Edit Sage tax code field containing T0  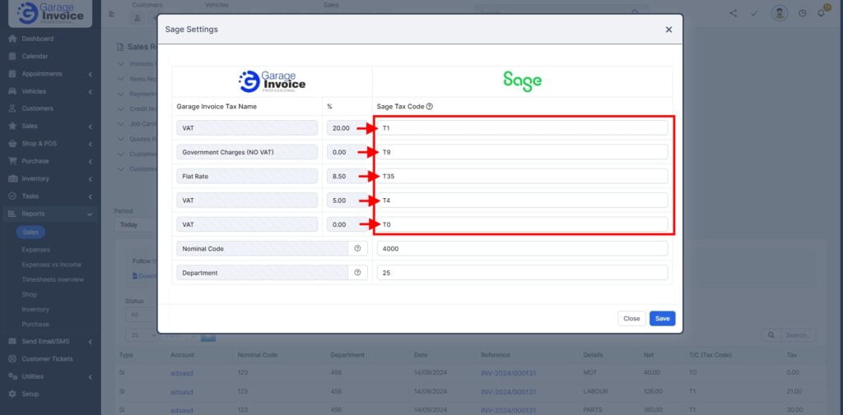tap(523, 224)
